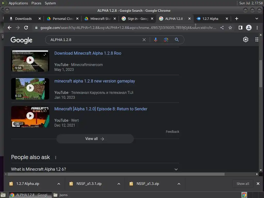Open the Applications menu

pyautogui.click(x=18, y=3)
